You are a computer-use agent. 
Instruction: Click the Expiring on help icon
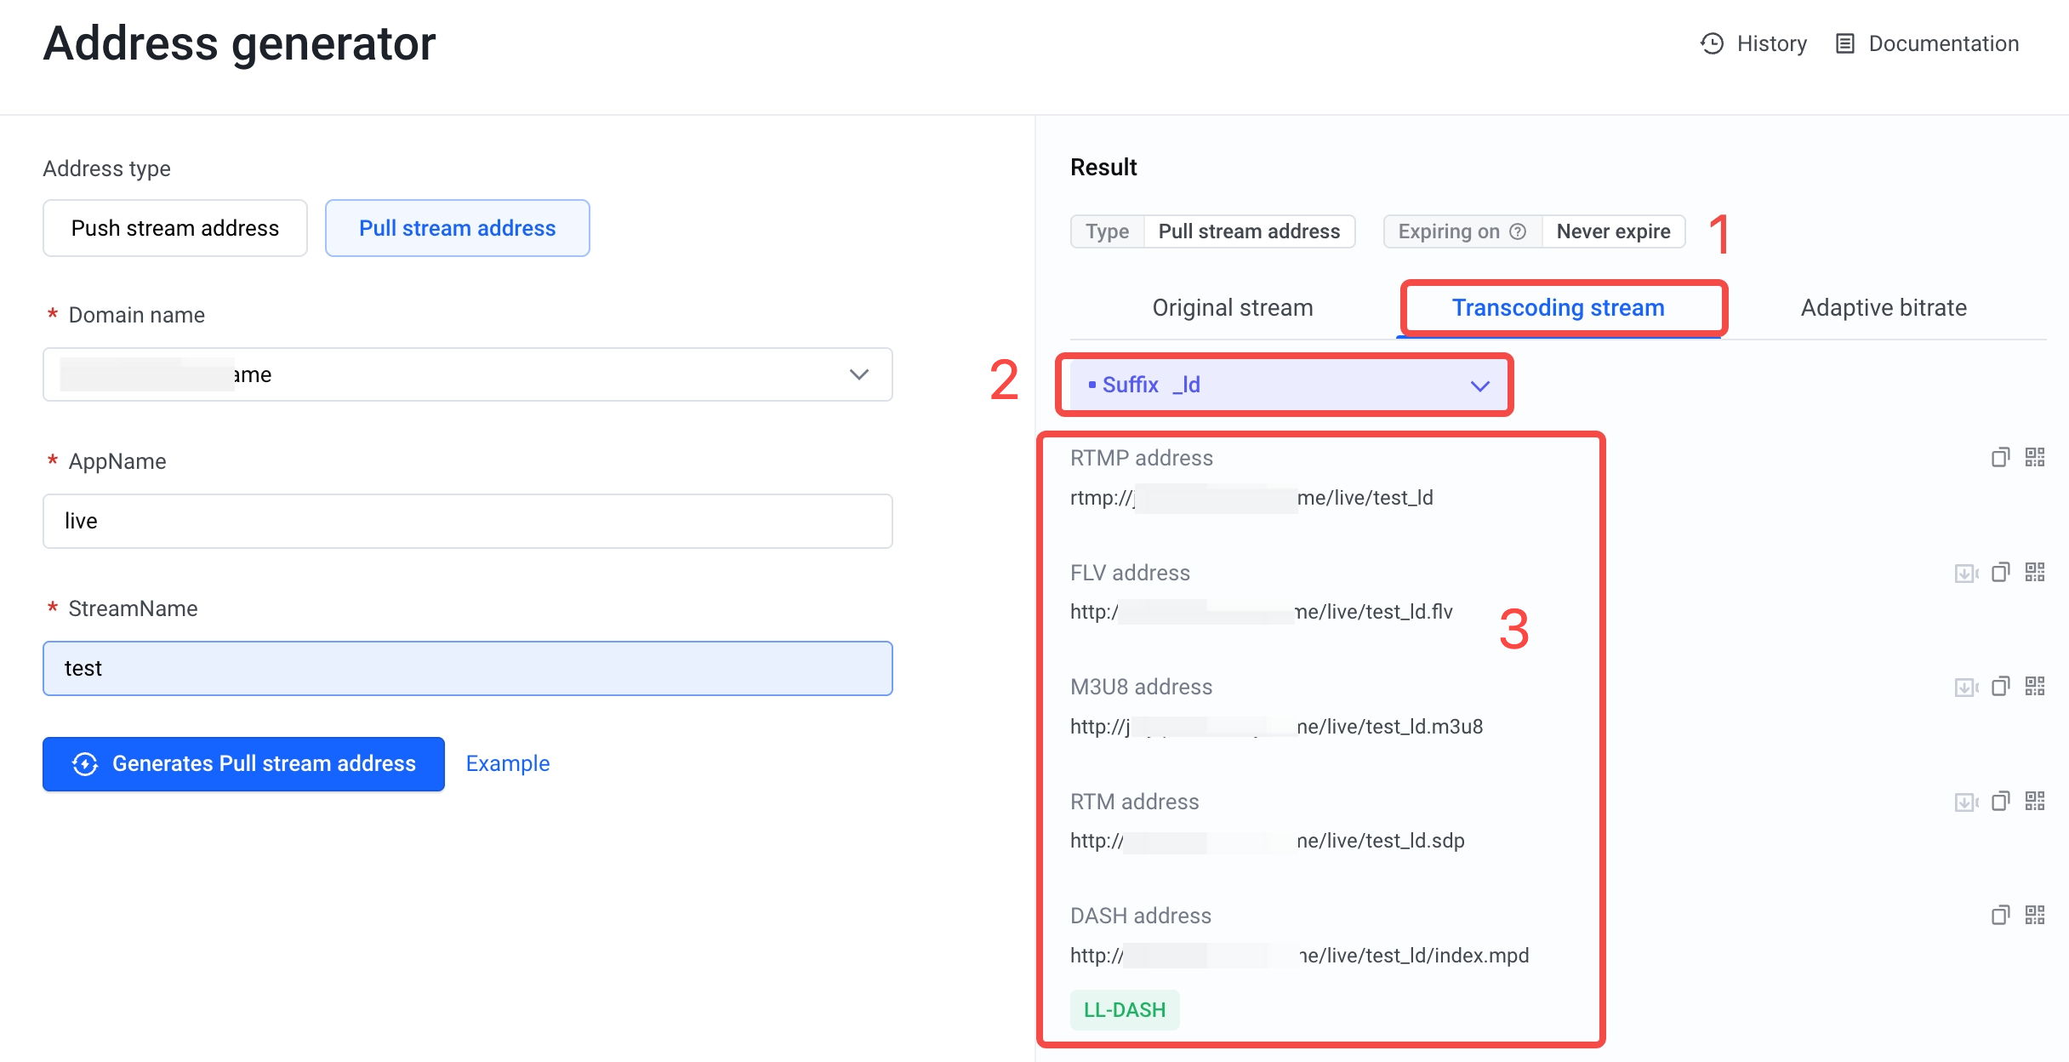1518,231
